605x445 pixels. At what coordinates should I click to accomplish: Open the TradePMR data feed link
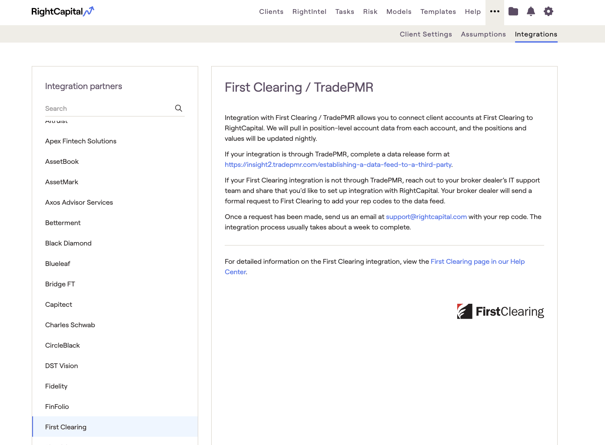[x=338, y=165]
